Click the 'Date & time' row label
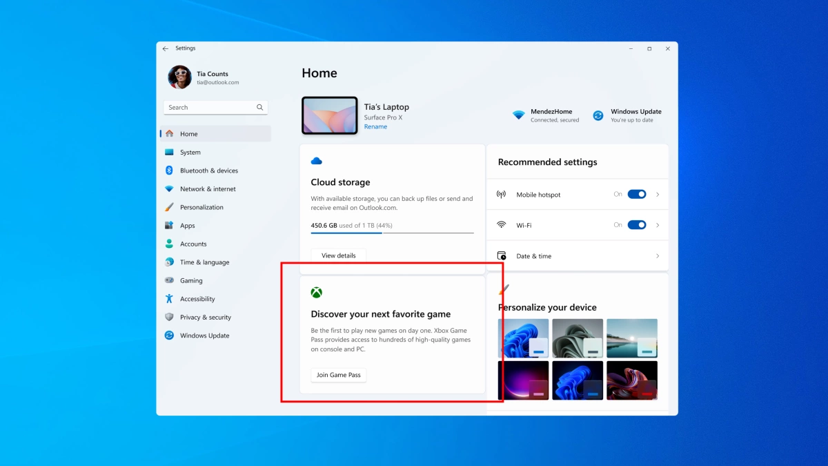 click(x=534, y=256)
